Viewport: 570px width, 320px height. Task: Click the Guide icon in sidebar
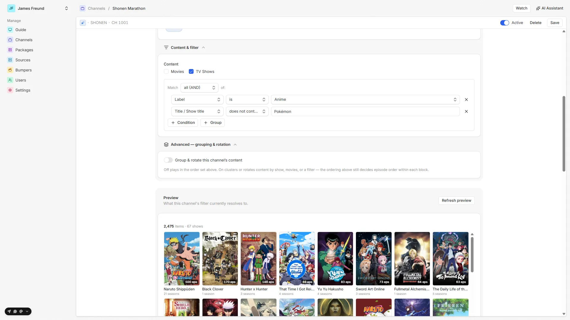pos(10,30)
